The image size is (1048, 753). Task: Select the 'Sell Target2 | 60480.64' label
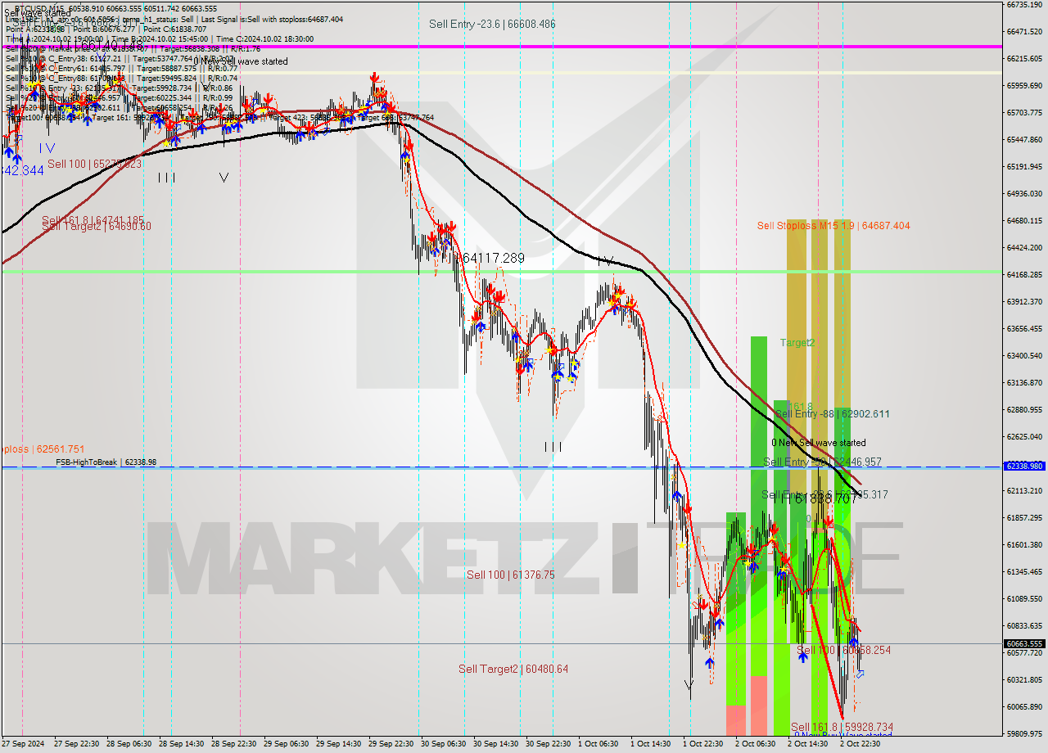coord(513,670)
